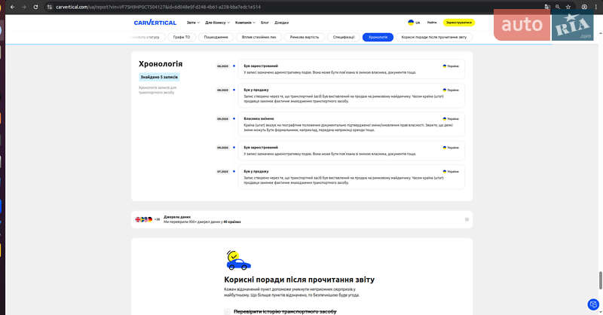Select the Пошкодження tab
Image resolution: width=603 pixels, height=315 pixels.
(x=216, y=37)
